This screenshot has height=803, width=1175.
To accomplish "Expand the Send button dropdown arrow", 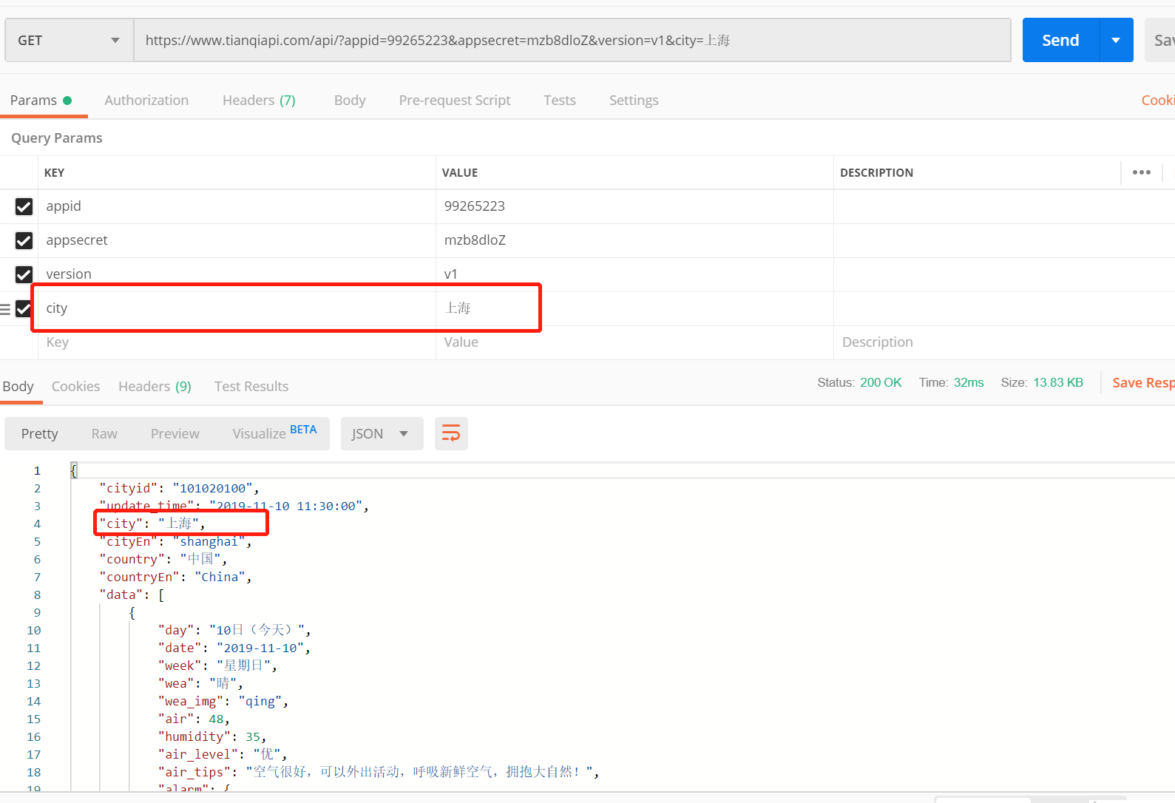I will tap(1117, 40).
